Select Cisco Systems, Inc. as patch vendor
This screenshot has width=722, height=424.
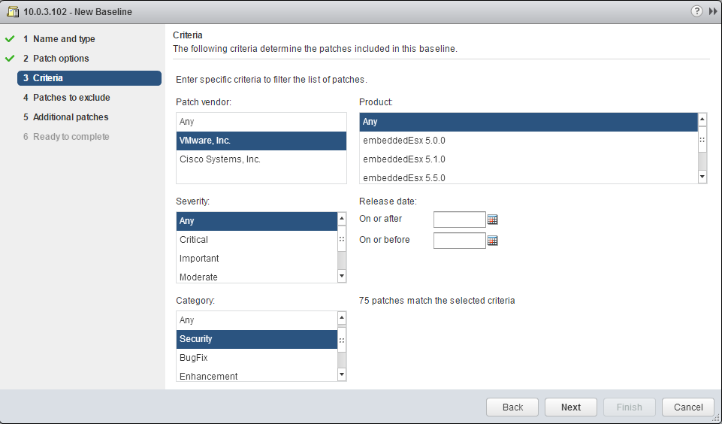coord(220,159)
